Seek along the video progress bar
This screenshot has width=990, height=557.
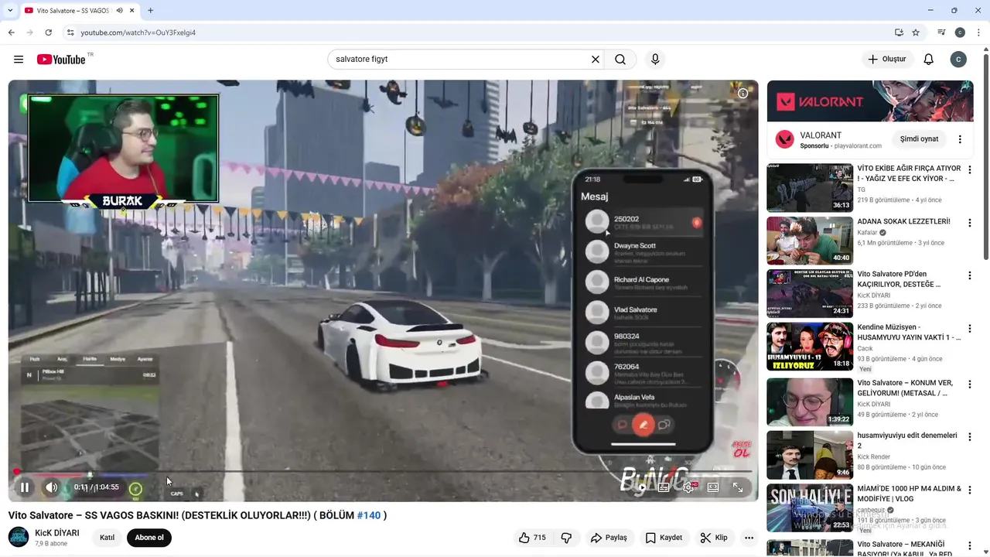pyautogui.click(x=383, y=472)
